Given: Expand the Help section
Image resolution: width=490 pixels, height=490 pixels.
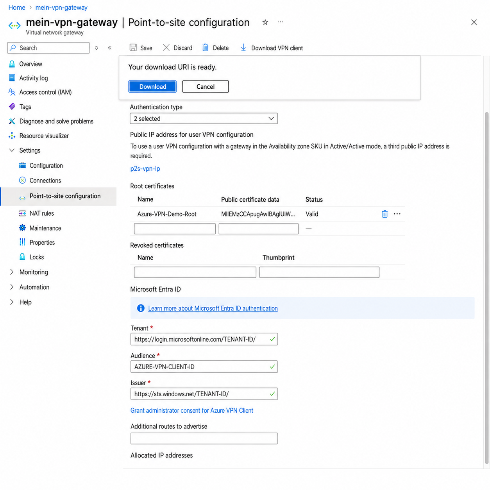Looking at the screenshot, I should tap(12, 302).
